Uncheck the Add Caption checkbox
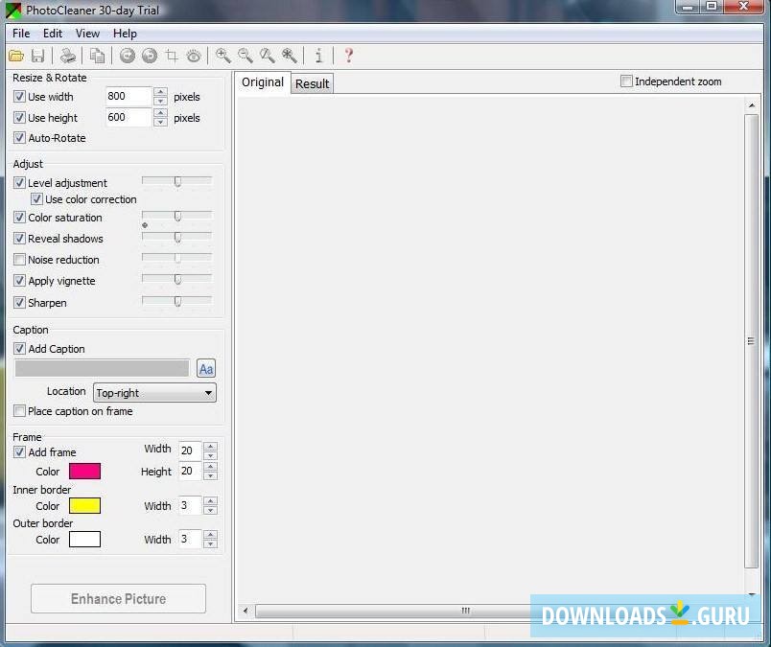Image resolution: width=771 pixels, height=647 pixels. tap(19, 349)
